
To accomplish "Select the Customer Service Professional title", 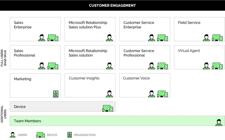I will (x=139, y=53).
